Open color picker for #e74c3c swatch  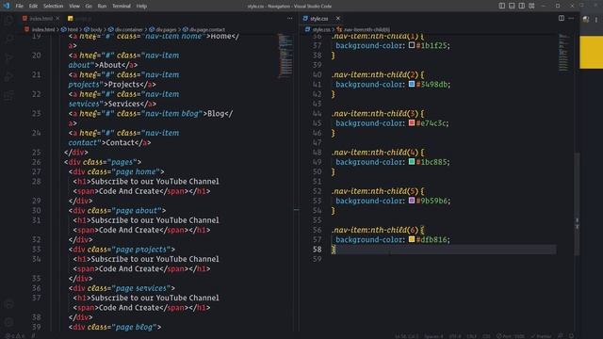(x=412, y=122)
